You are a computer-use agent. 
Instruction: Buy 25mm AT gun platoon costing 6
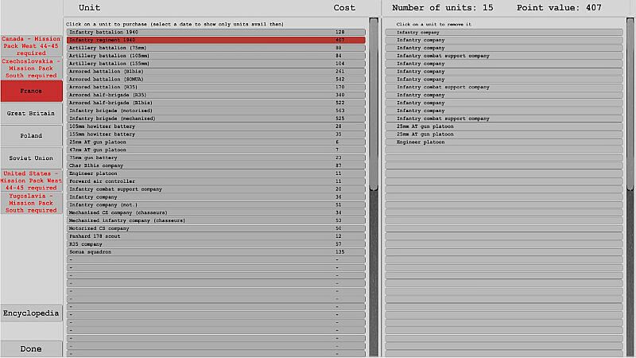(x=215, y=142)
